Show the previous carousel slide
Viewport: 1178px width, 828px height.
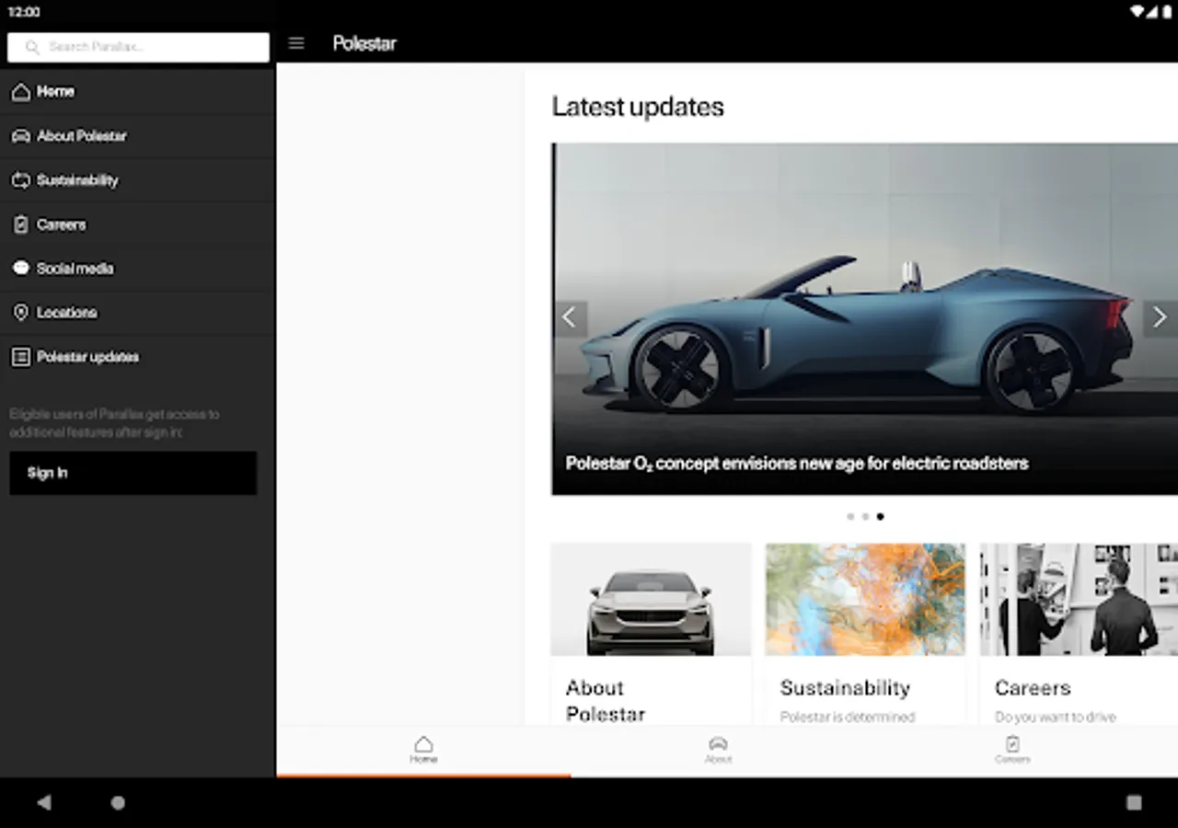pyautogui.click(x=570, y=318)
